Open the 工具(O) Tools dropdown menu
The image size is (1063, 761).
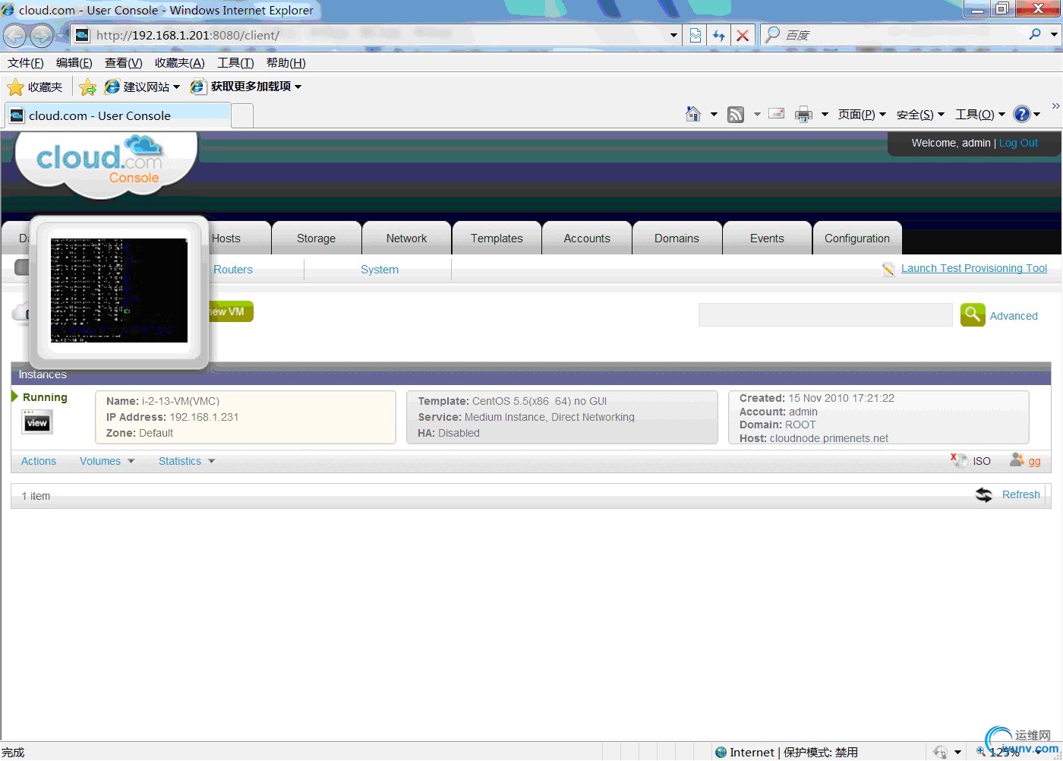point(979,115)
